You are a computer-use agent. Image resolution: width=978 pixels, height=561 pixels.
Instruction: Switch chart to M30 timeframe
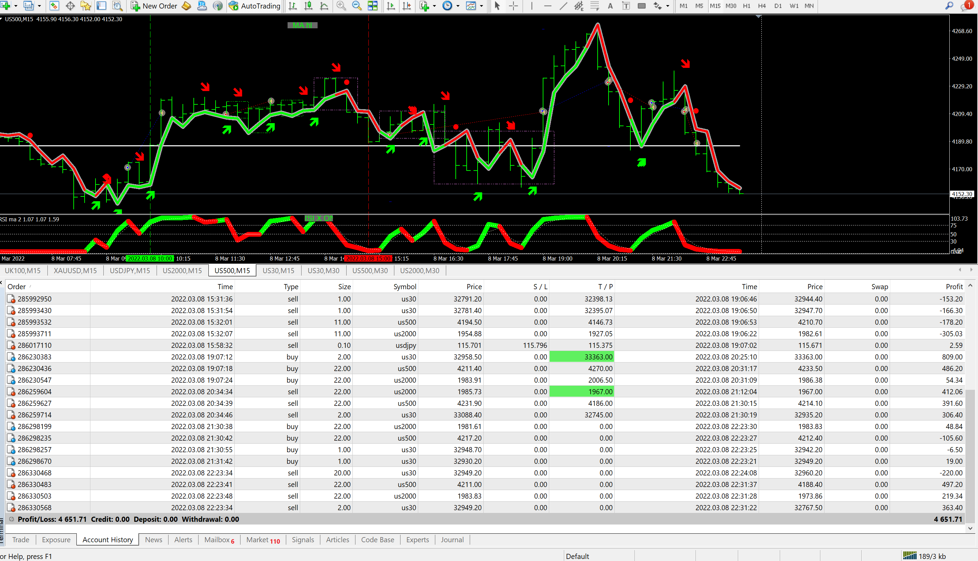[x=731, y=6]
